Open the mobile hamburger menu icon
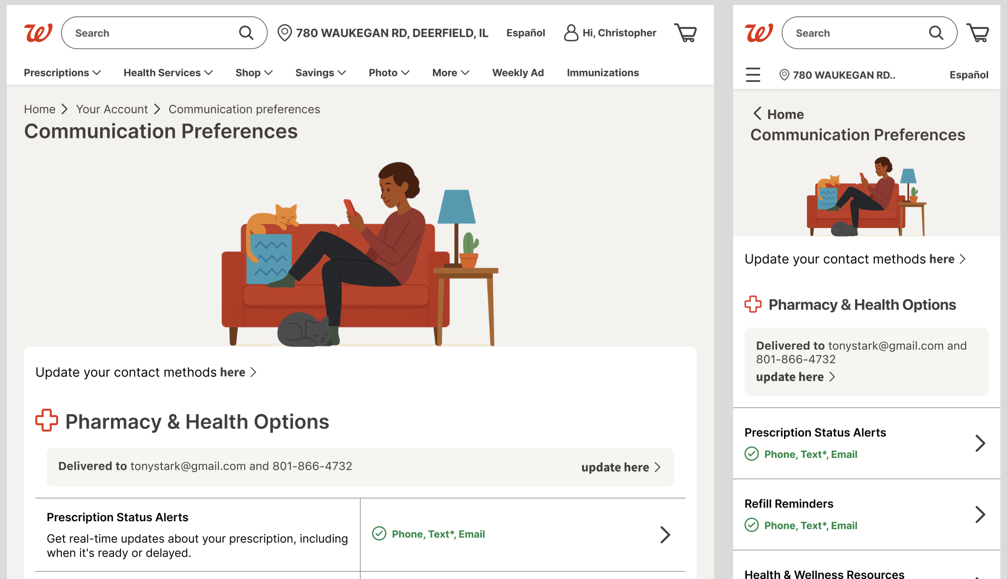1007x579 pixels. [752, 75]
